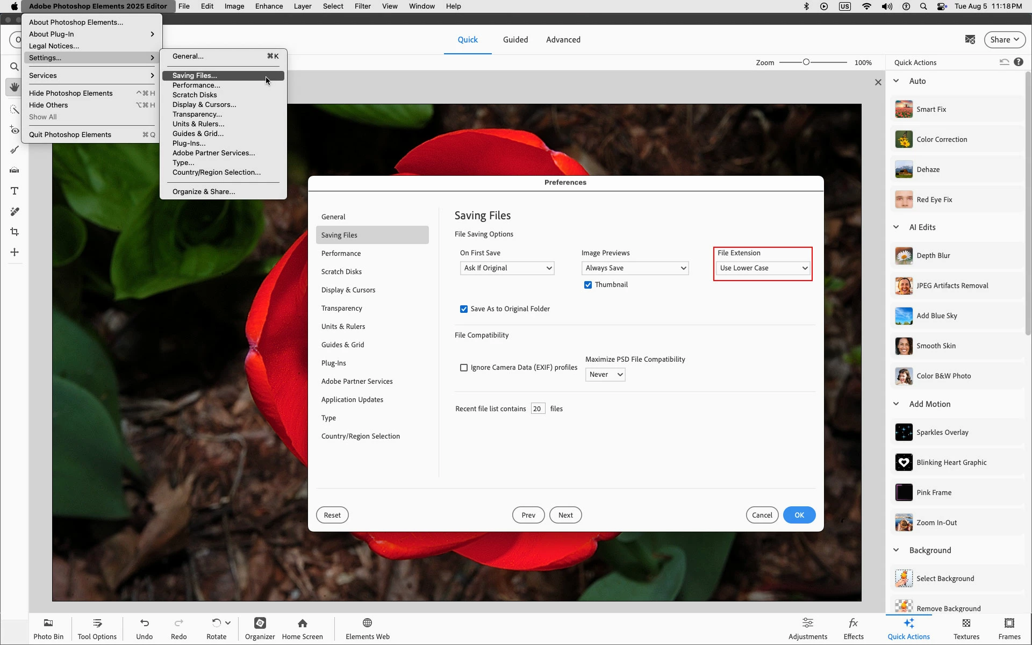1032x645 pixels.
Task: Select the Type tool
Action: coord(15,191)
